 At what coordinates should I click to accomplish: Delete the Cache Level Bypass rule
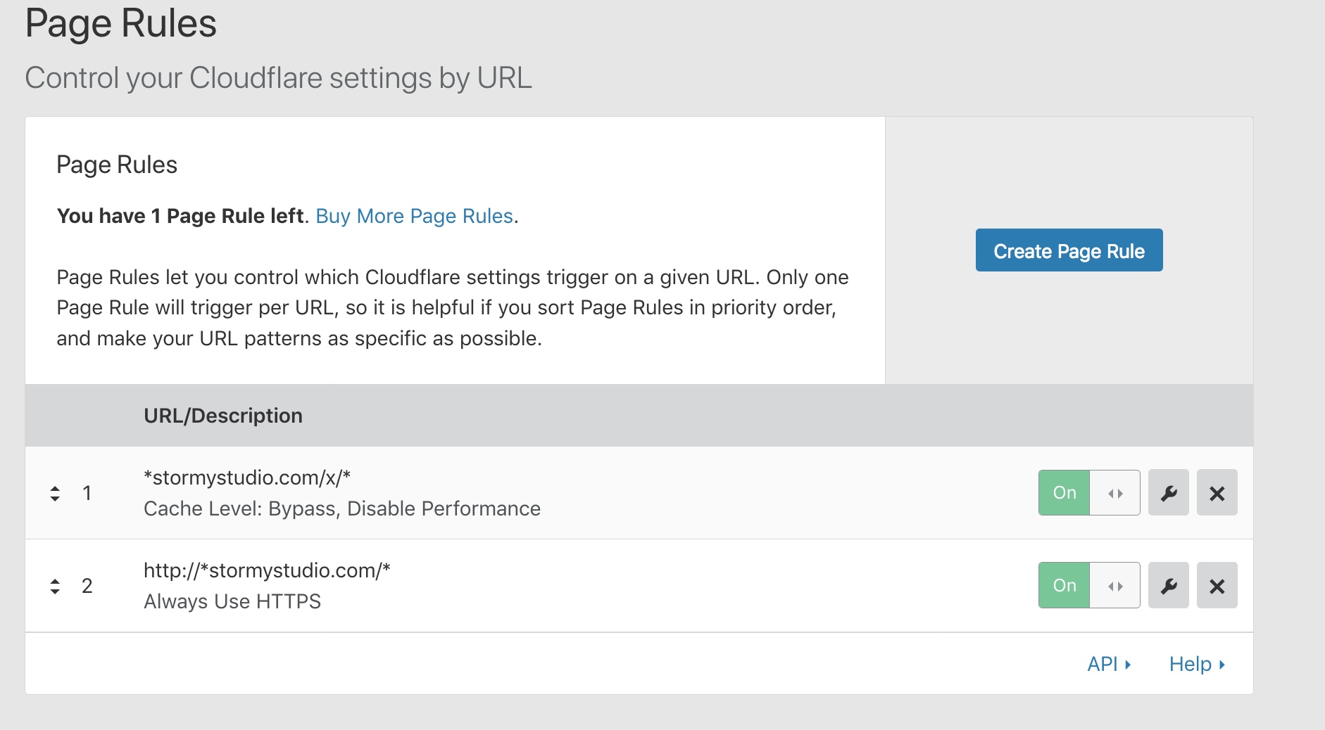coord(1217,493)
